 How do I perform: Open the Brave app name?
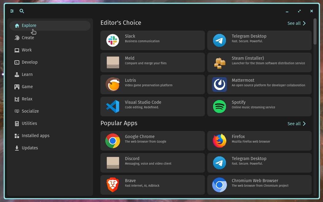[x=130, y=181]
